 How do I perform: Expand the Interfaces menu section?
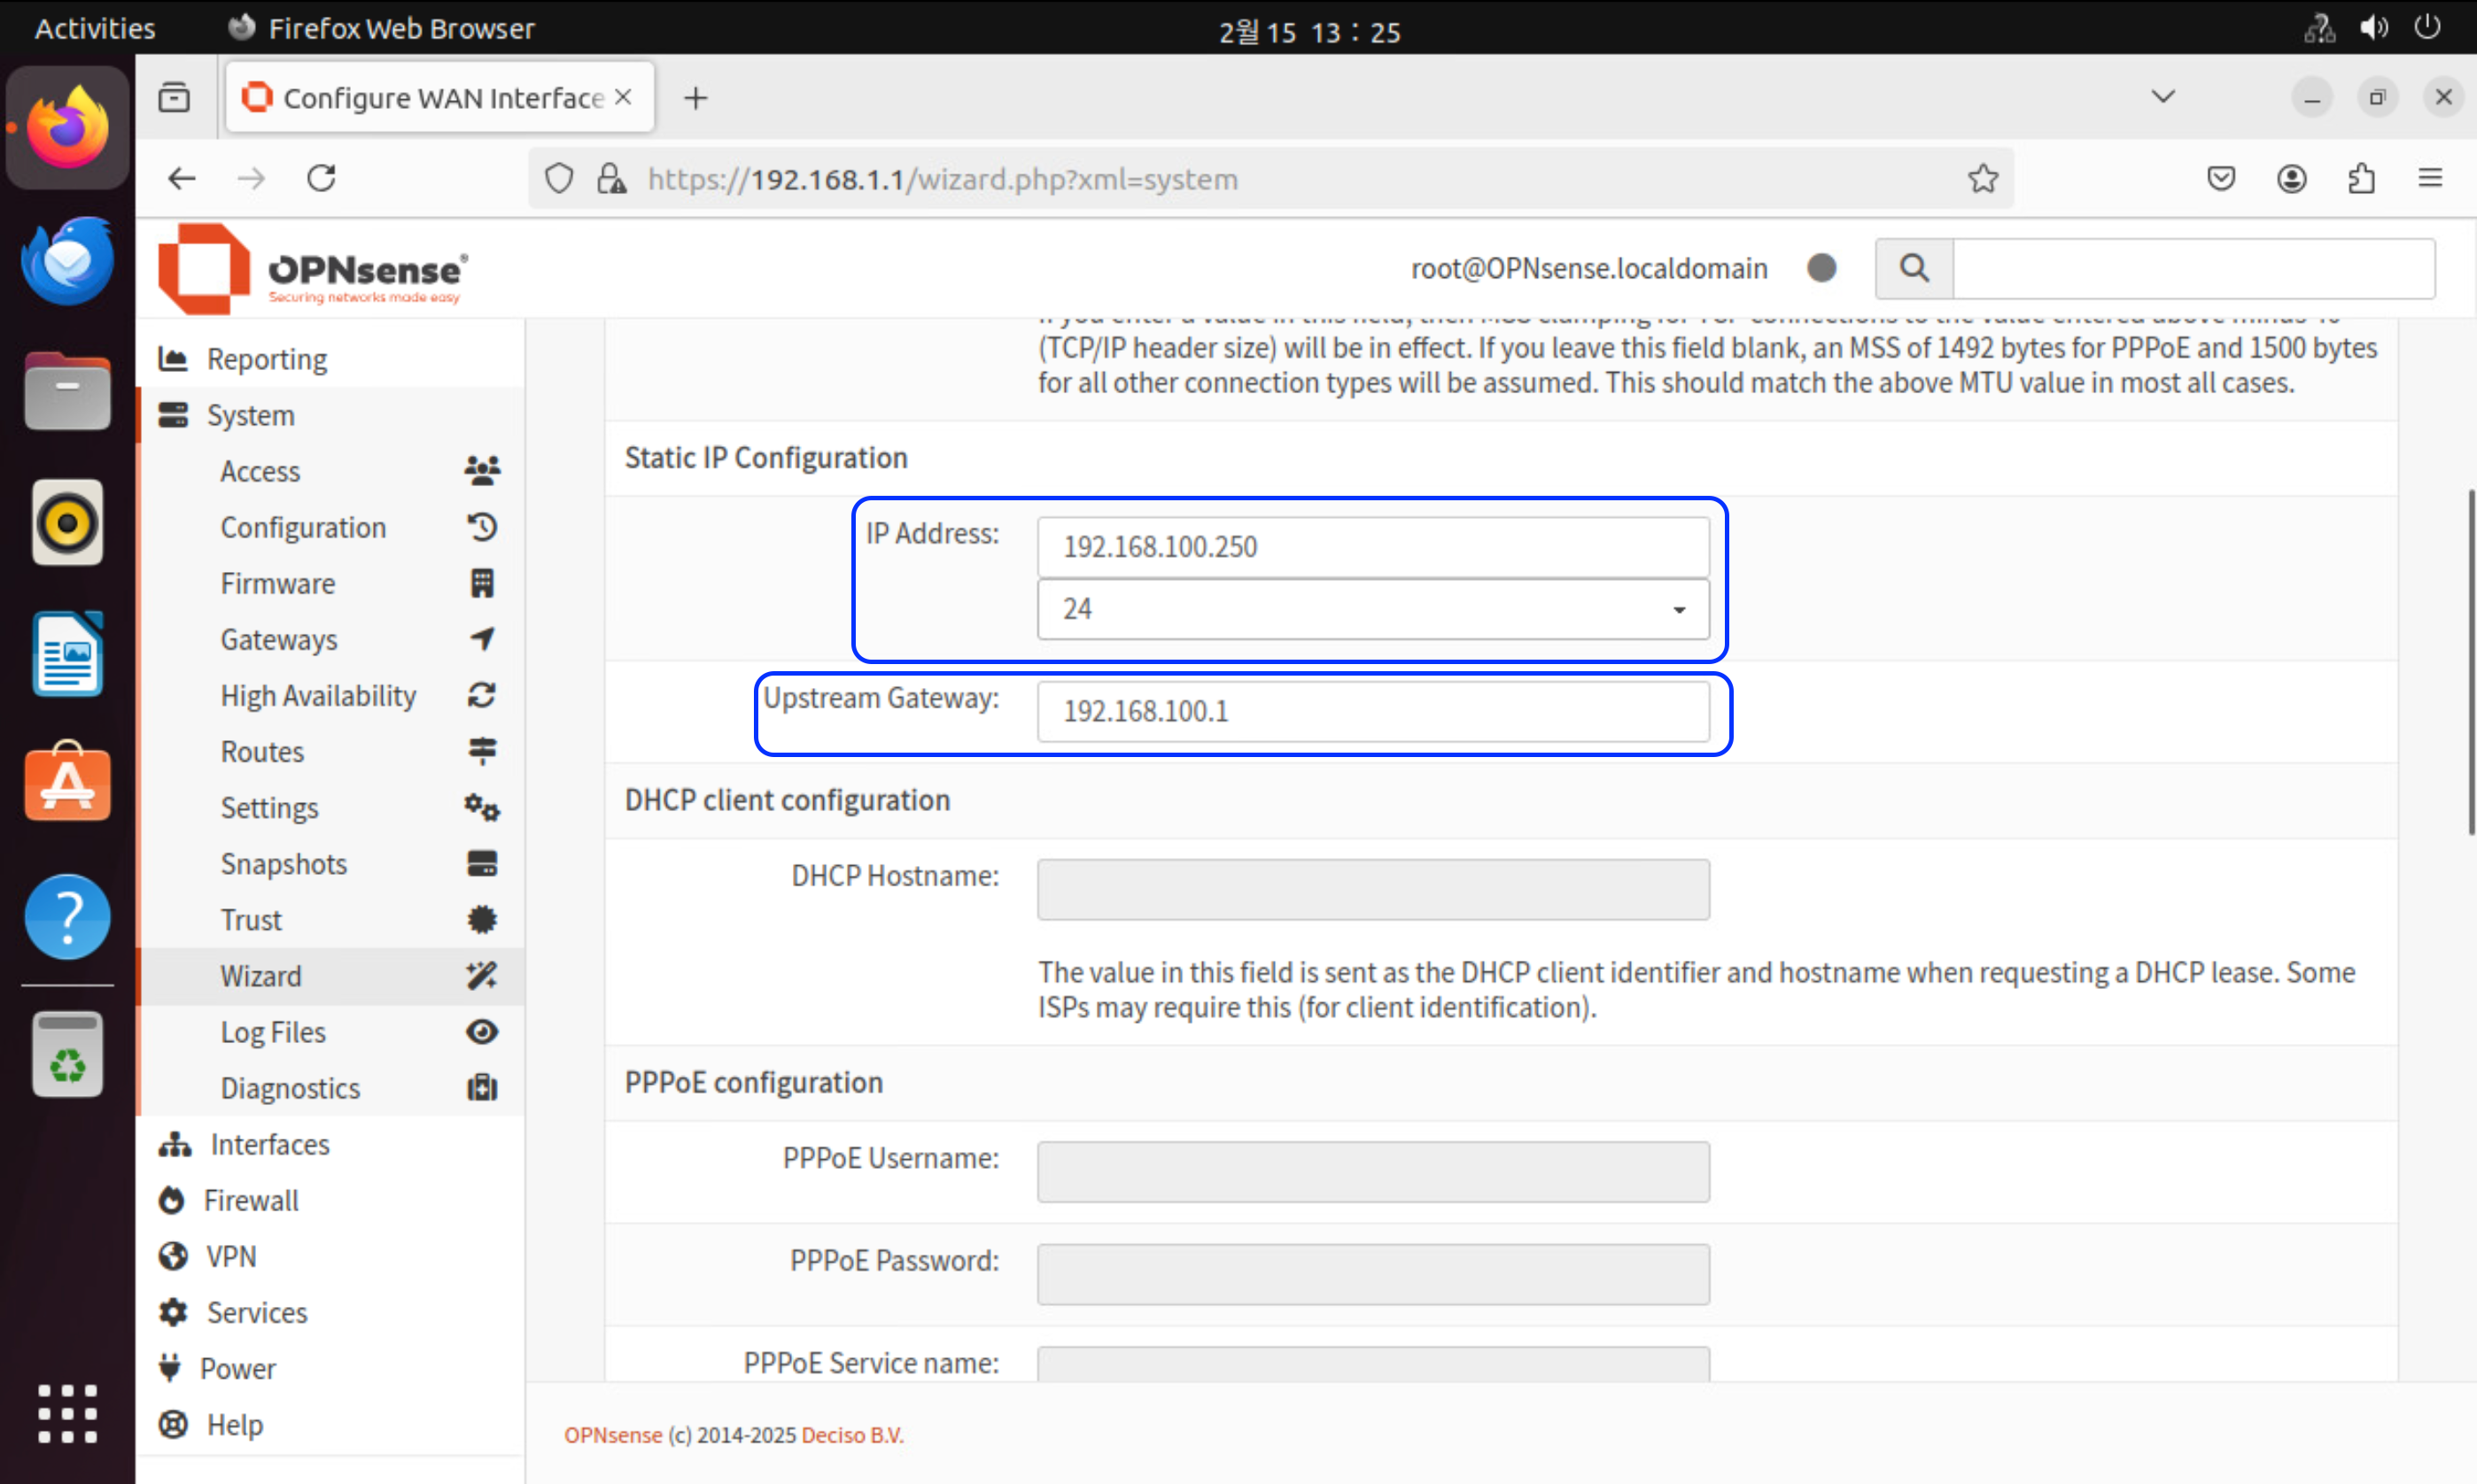coord(269,1144)
